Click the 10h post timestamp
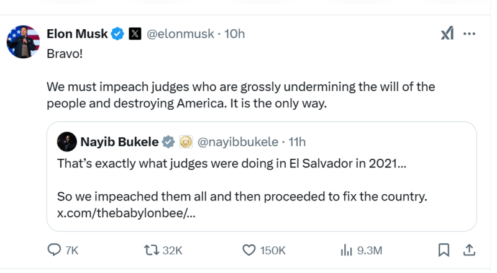 point(234,34)
